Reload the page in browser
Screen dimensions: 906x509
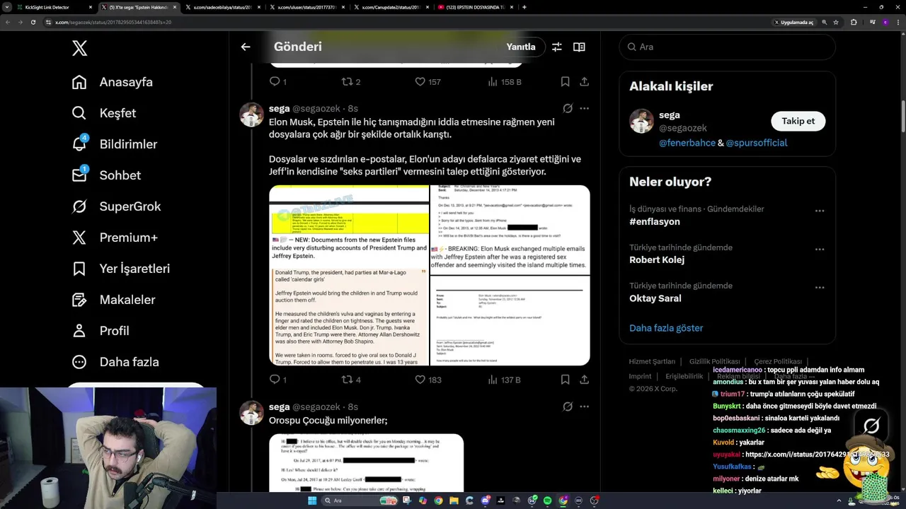tap(33, 22)
